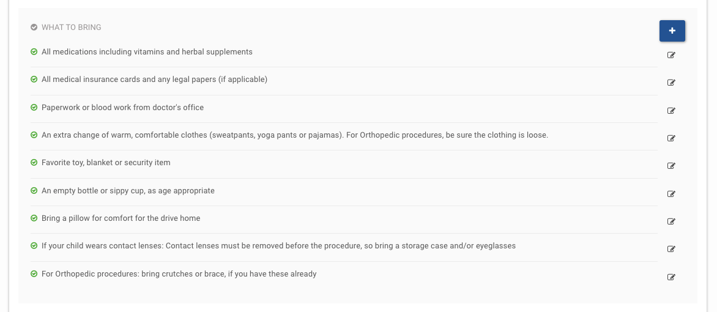This screenshot has width=717, height=312.
Task: Edit the medical insurance cards item
Action: pos(671,83)
